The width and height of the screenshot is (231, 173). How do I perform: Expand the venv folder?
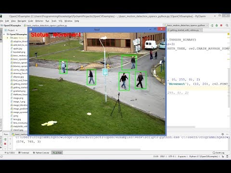tap(7, 38)
